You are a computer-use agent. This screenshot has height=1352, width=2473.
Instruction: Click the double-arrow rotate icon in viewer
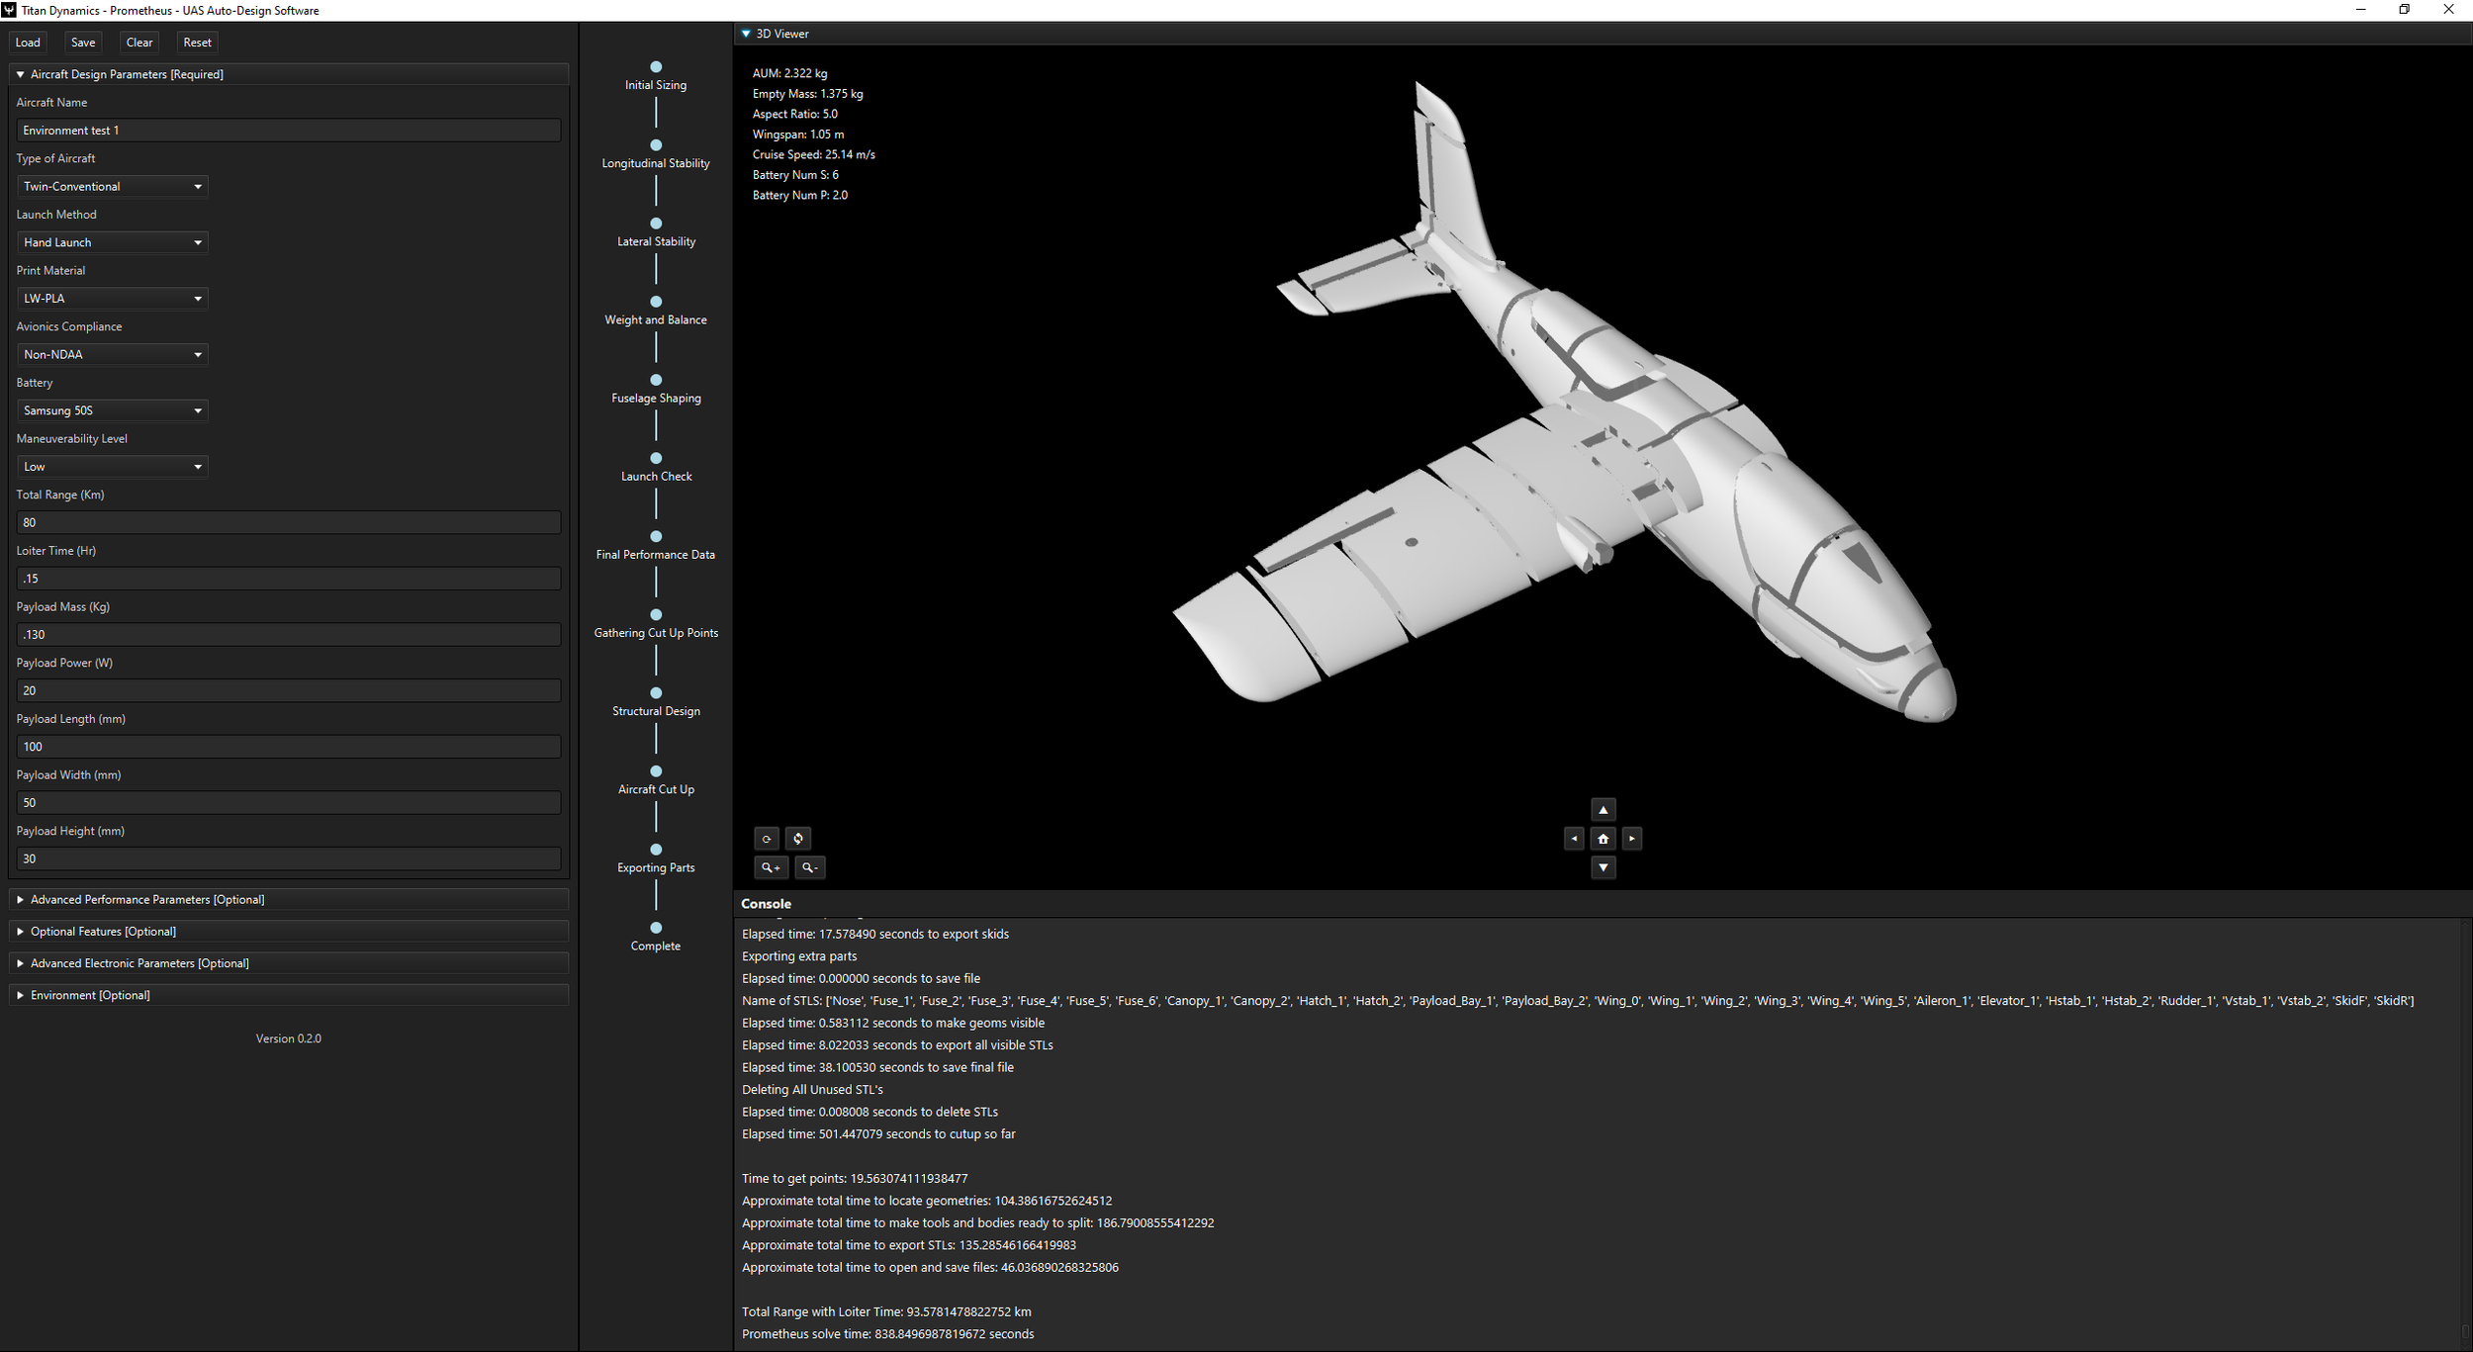(798, 839)
